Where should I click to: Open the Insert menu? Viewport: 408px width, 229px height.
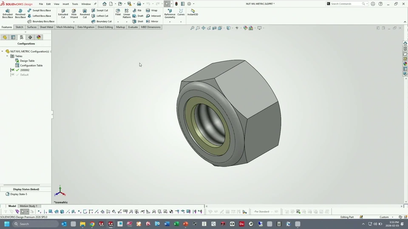65,4
